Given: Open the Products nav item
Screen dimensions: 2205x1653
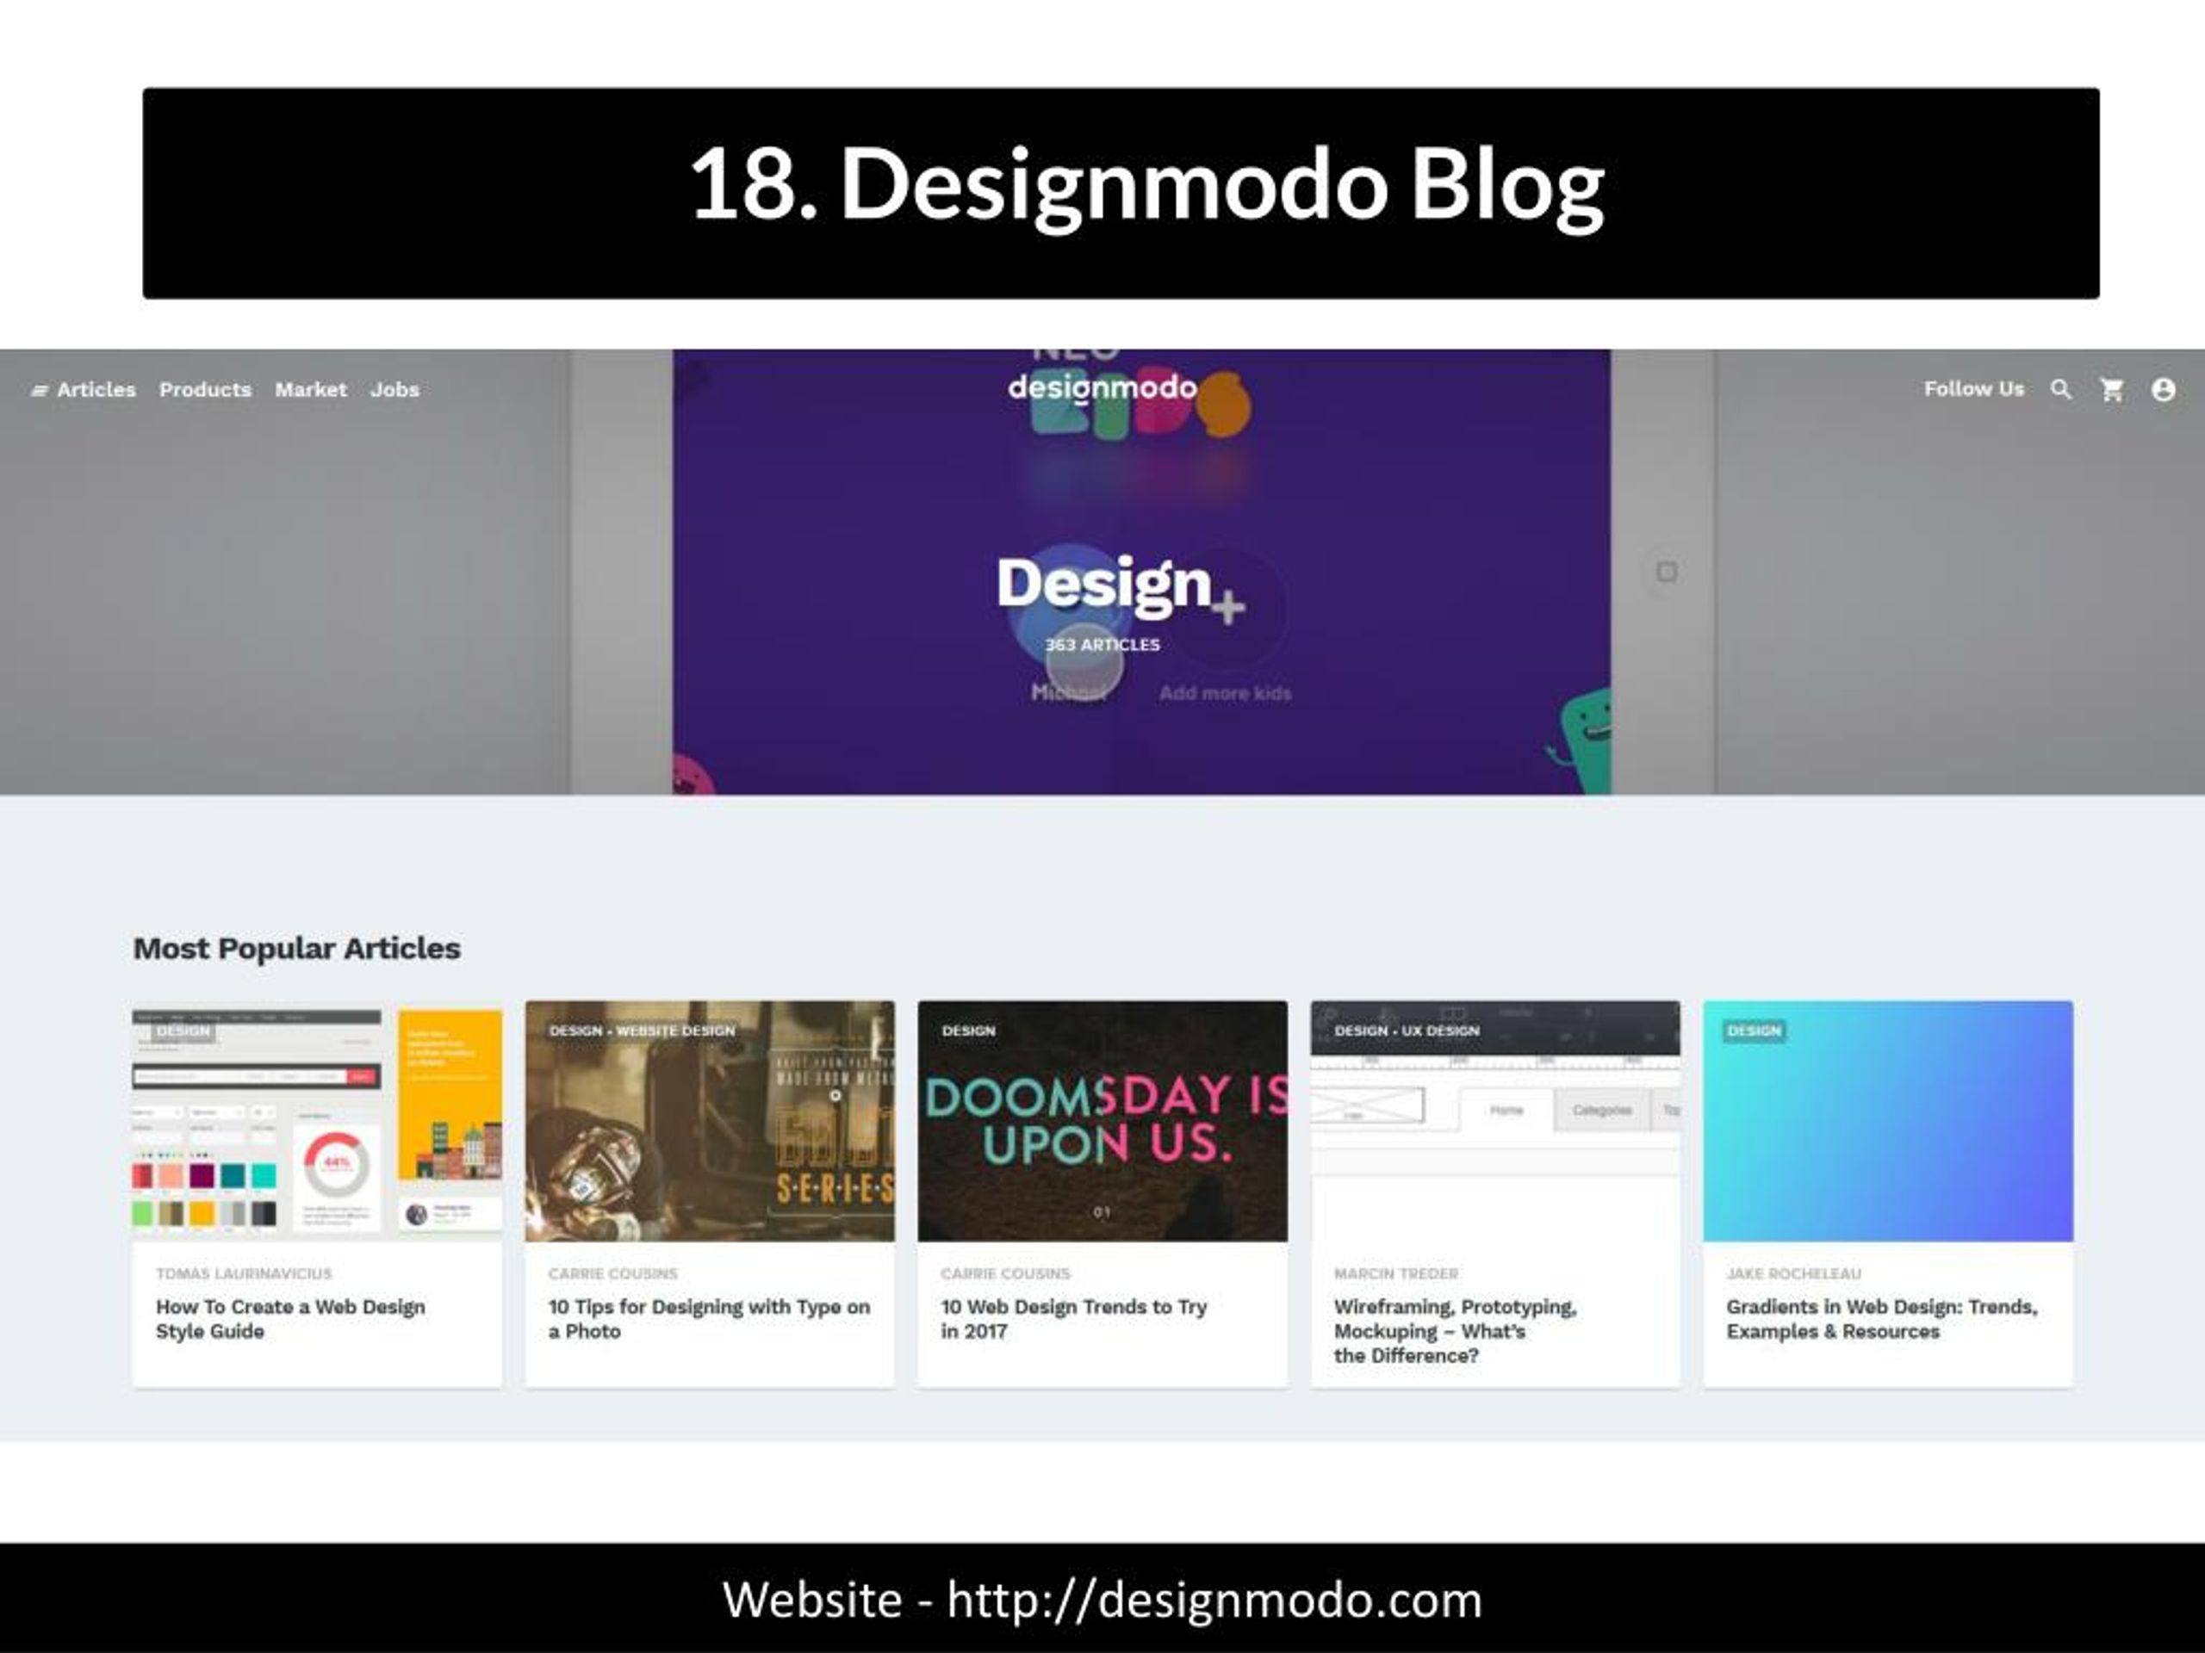Looking at the screenshot, I should [x=205, y=390].
